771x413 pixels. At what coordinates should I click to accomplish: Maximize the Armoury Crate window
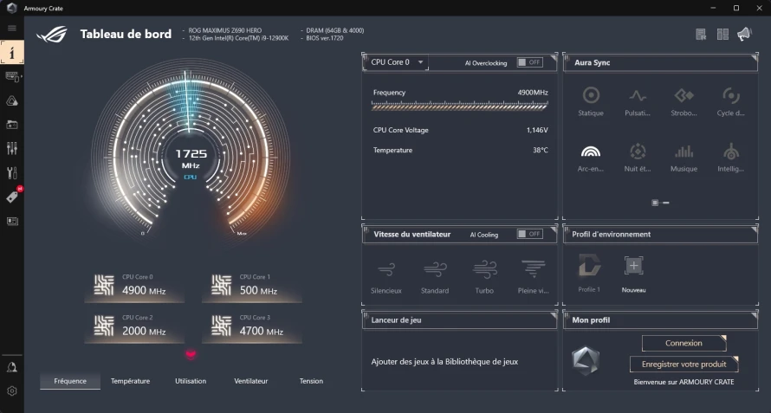click(736, 8)
